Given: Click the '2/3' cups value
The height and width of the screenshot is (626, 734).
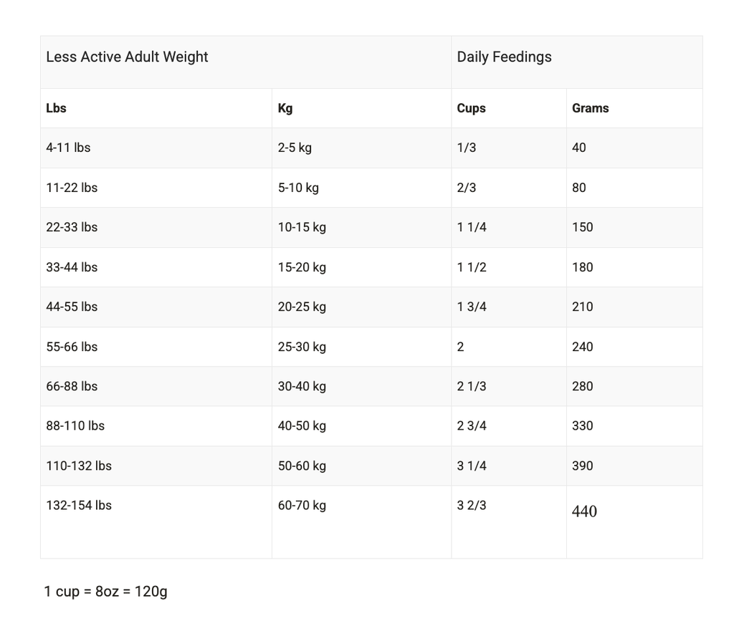Looking at the screenshot, I should (466, 188).
